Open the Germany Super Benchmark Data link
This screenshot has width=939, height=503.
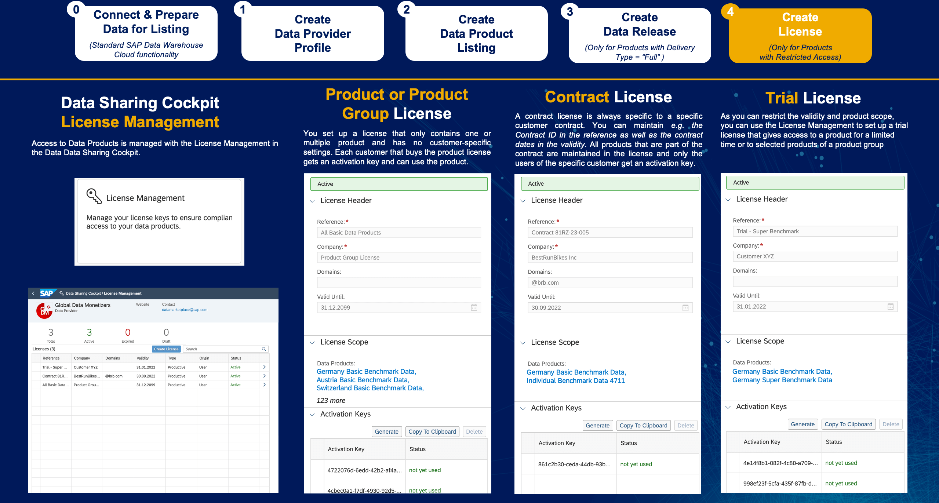[782, 380]
